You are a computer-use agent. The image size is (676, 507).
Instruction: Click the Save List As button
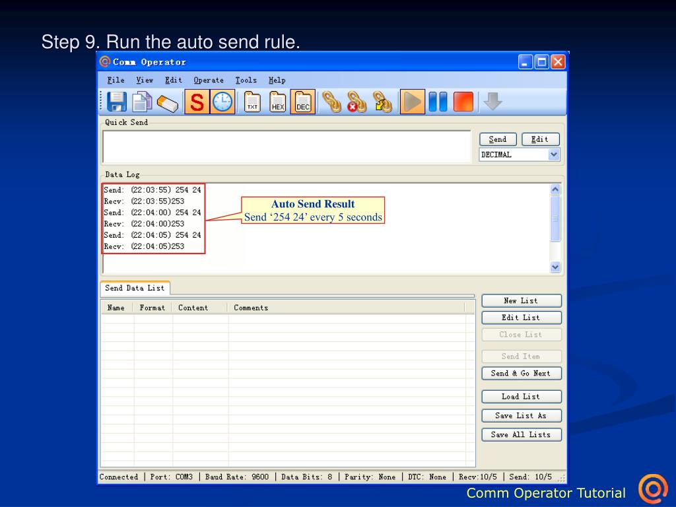[x=522, y=416]
